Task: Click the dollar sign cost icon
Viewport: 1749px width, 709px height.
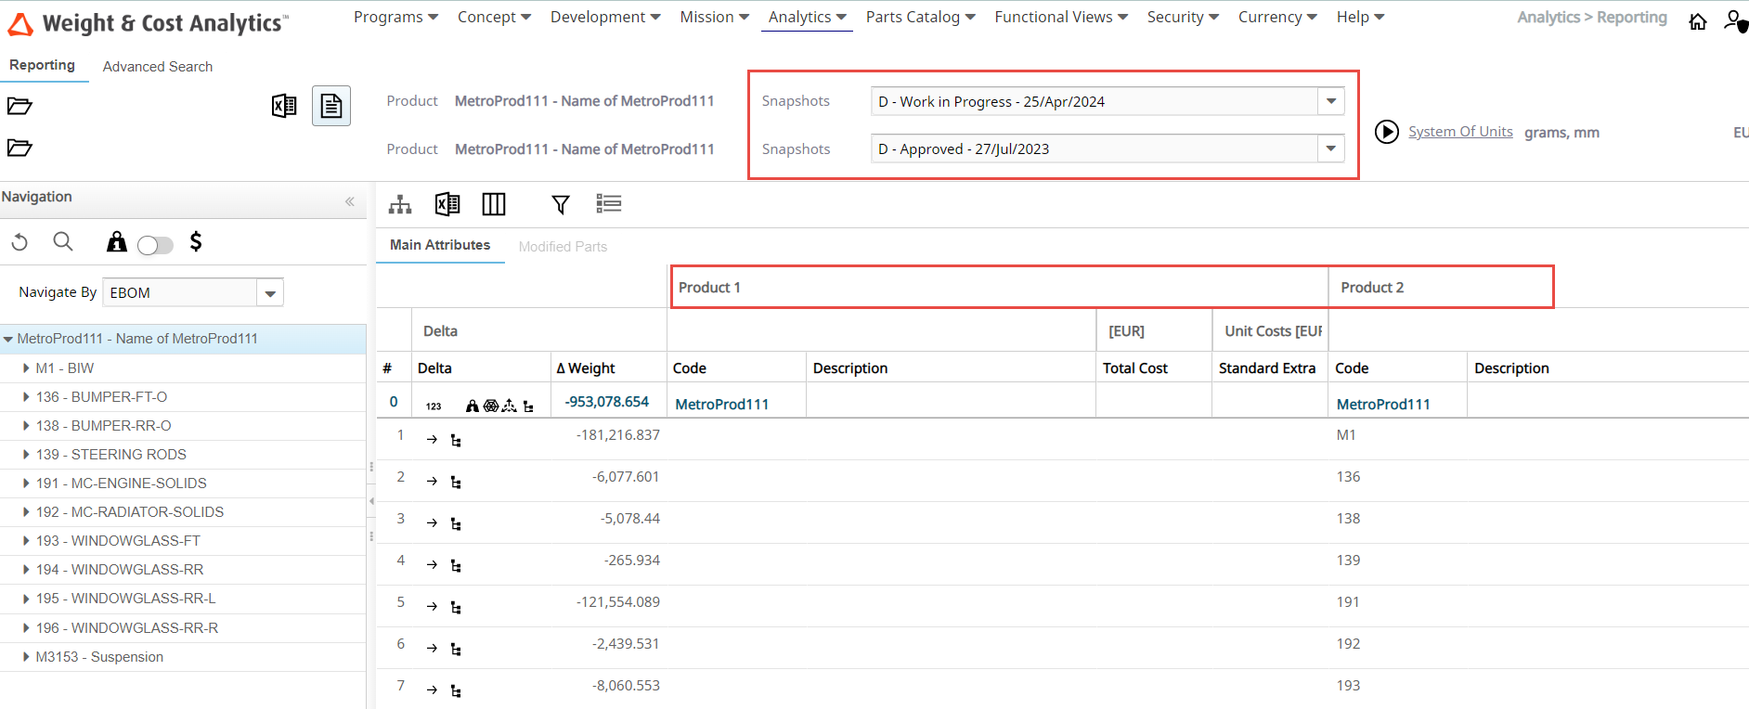Action: point(196,242)
